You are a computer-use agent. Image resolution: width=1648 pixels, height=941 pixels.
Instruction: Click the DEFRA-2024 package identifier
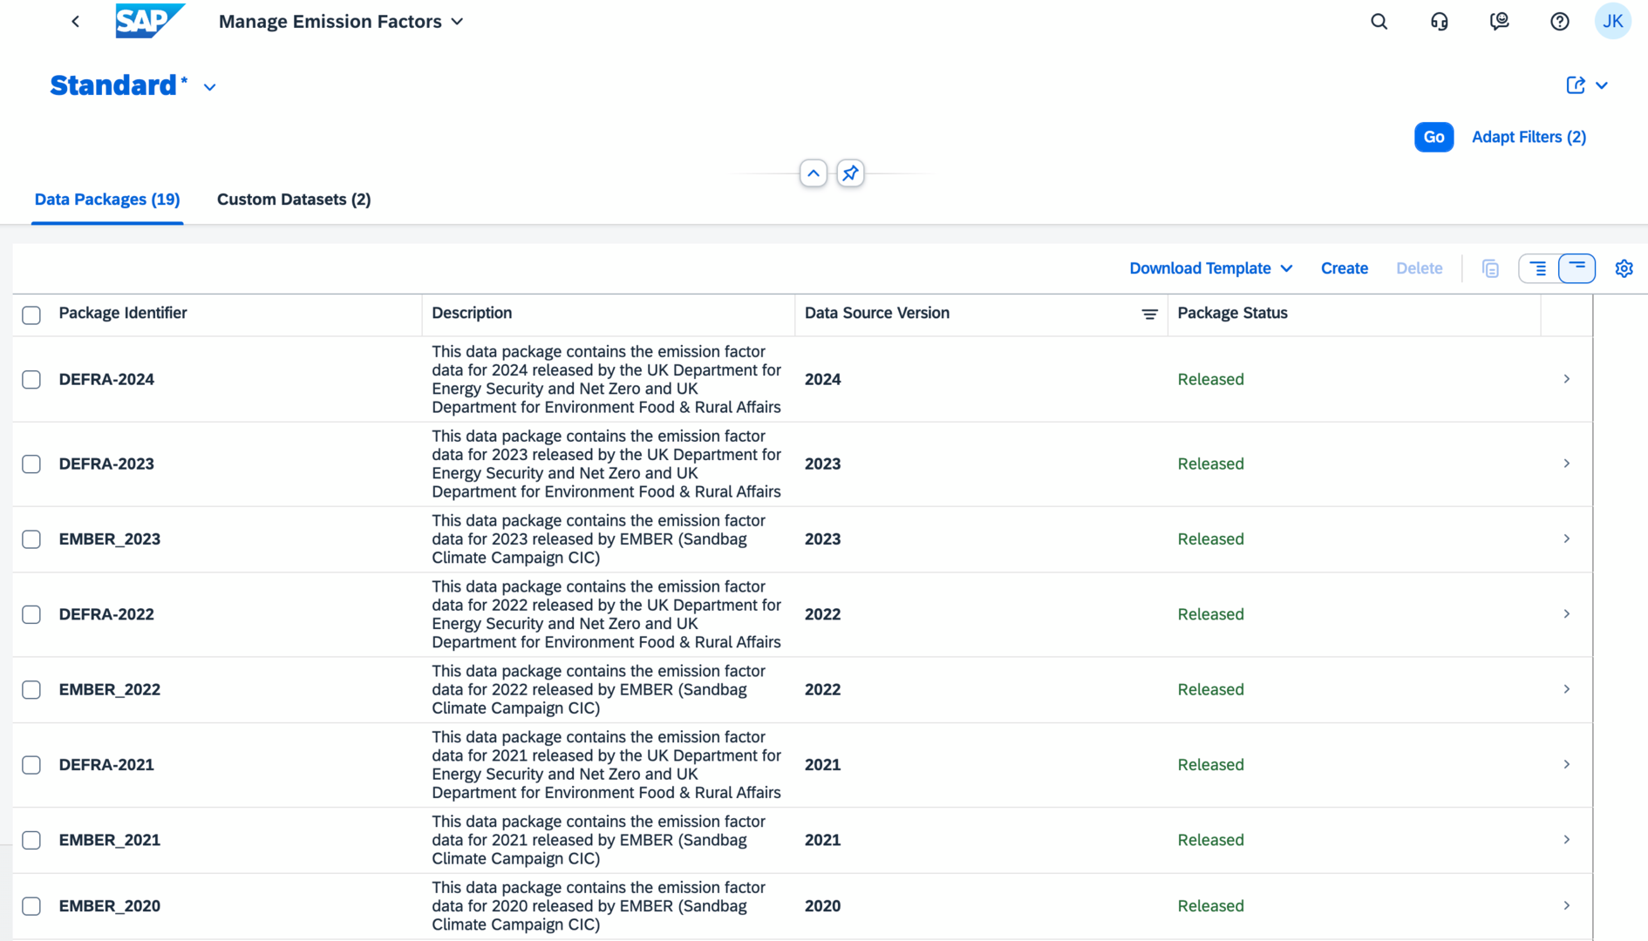[106, 379]
